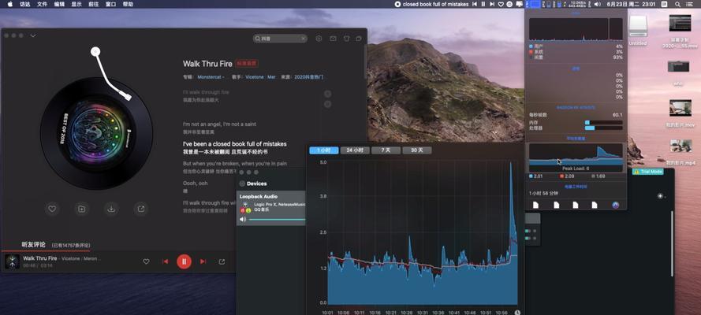
Task: Pause playback in the music player bar
Action: [184, 261]
